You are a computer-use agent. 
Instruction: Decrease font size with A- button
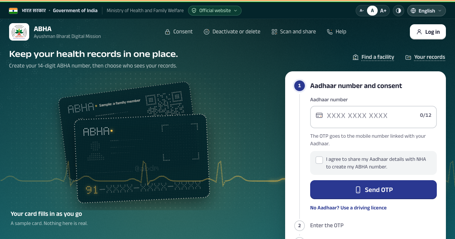coord(362,11)
